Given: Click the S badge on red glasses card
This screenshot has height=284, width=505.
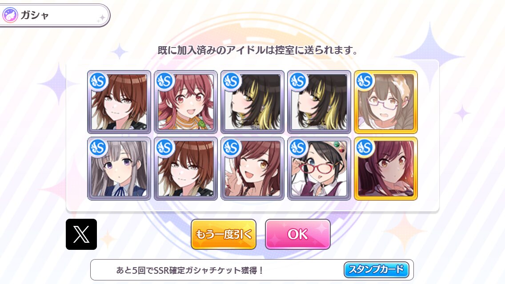Looking at the screenshot, I should tap(298, 148).
